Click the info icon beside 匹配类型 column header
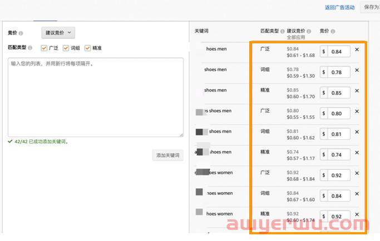This screenshot has height=241, width=380. (282, 31)
